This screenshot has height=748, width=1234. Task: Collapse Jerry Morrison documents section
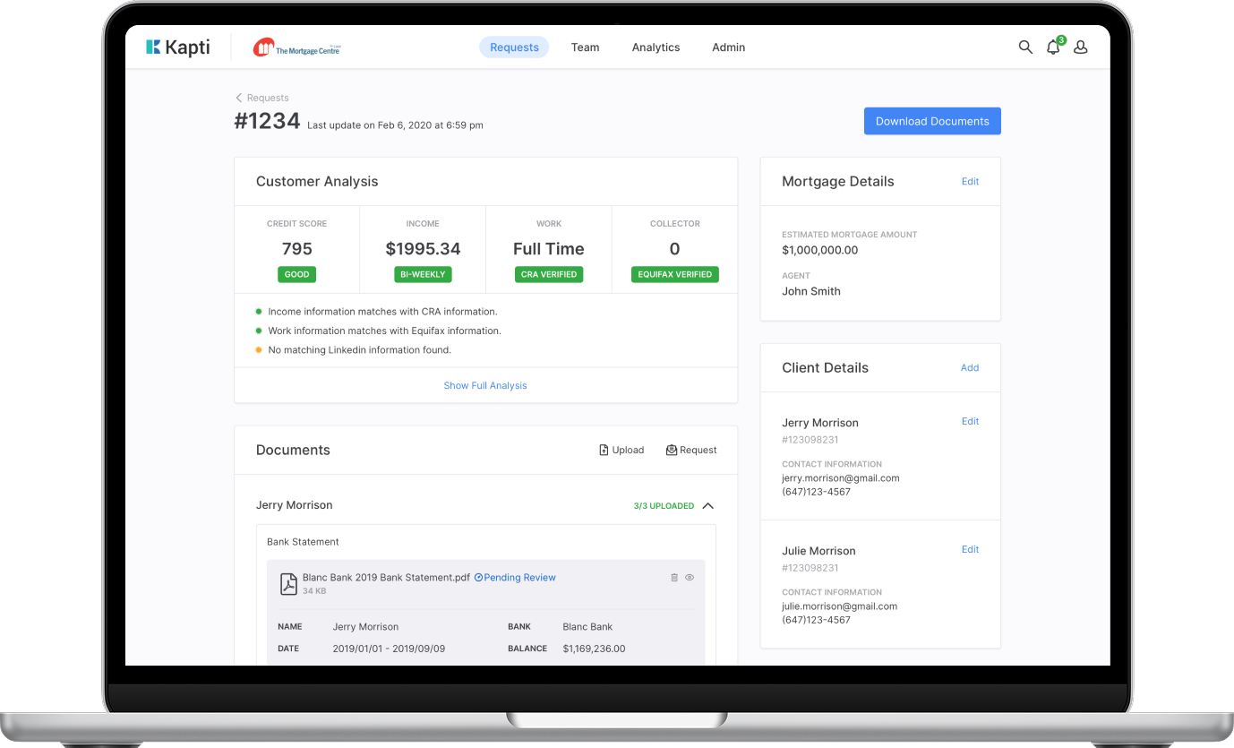pyautogui.click(x=708, y=506)
